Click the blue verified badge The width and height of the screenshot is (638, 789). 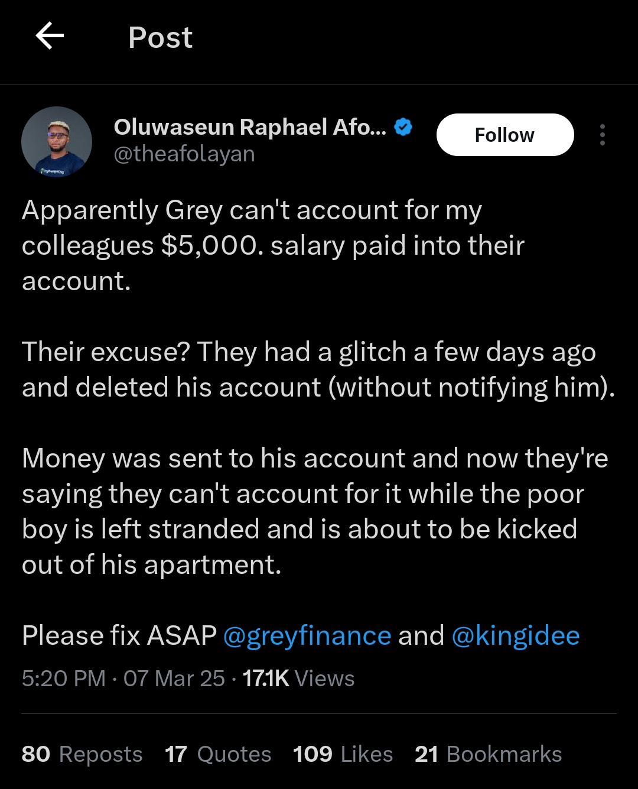click(403, 127)
